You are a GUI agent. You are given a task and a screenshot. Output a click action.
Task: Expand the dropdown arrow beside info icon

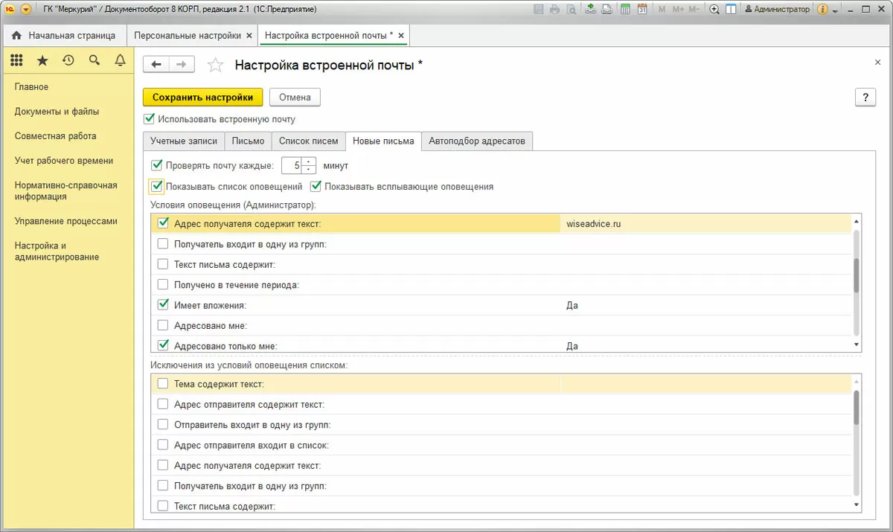835,10
